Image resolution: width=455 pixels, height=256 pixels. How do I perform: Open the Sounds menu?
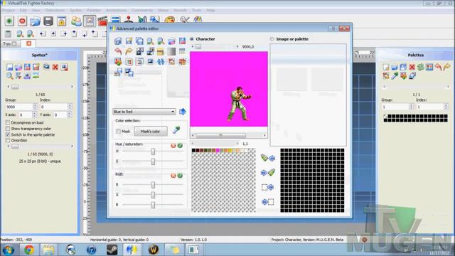pos(180,10)
